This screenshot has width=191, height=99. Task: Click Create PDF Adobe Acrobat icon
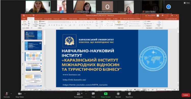[x=159, y=23]
